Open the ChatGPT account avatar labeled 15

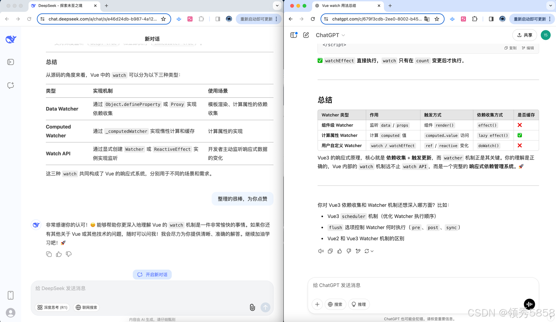545,35
